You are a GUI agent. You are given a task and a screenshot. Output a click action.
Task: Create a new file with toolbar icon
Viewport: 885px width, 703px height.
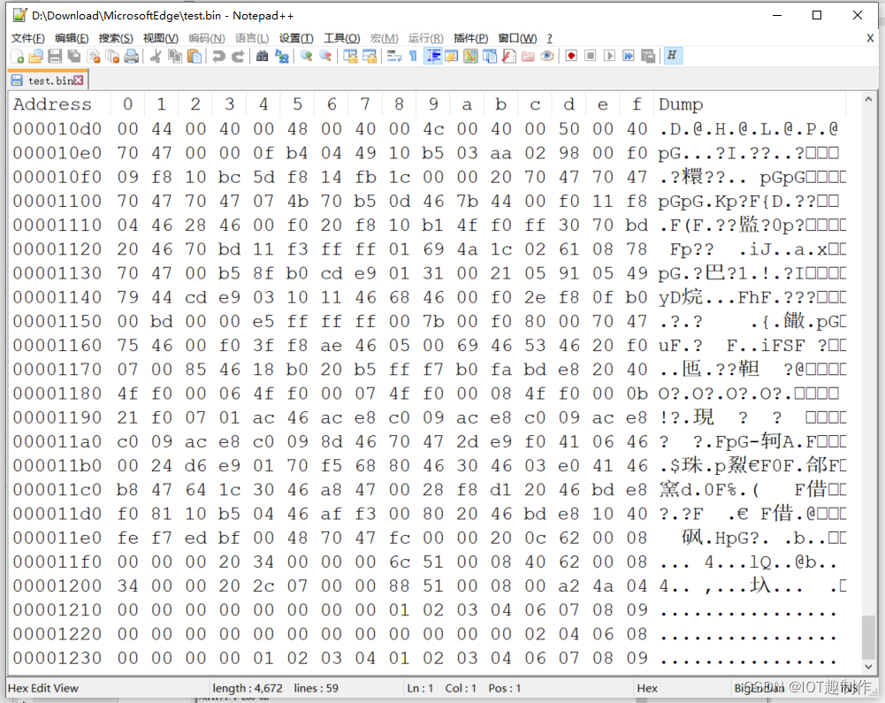[18, 56]
